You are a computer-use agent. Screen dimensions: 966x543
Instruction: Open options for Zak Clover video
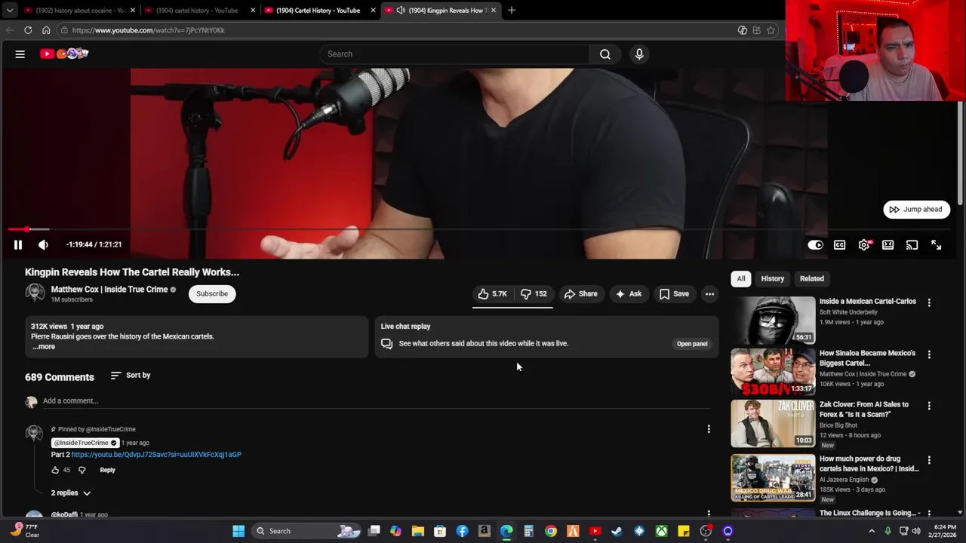click(929, 406)
